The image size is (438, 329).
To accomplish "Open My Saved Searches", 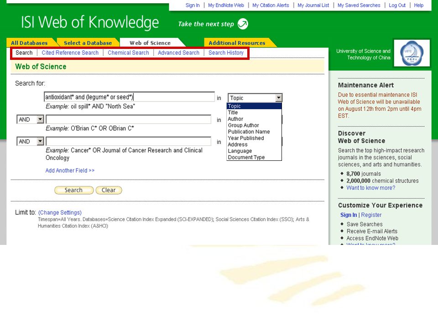I will [359, 5].
